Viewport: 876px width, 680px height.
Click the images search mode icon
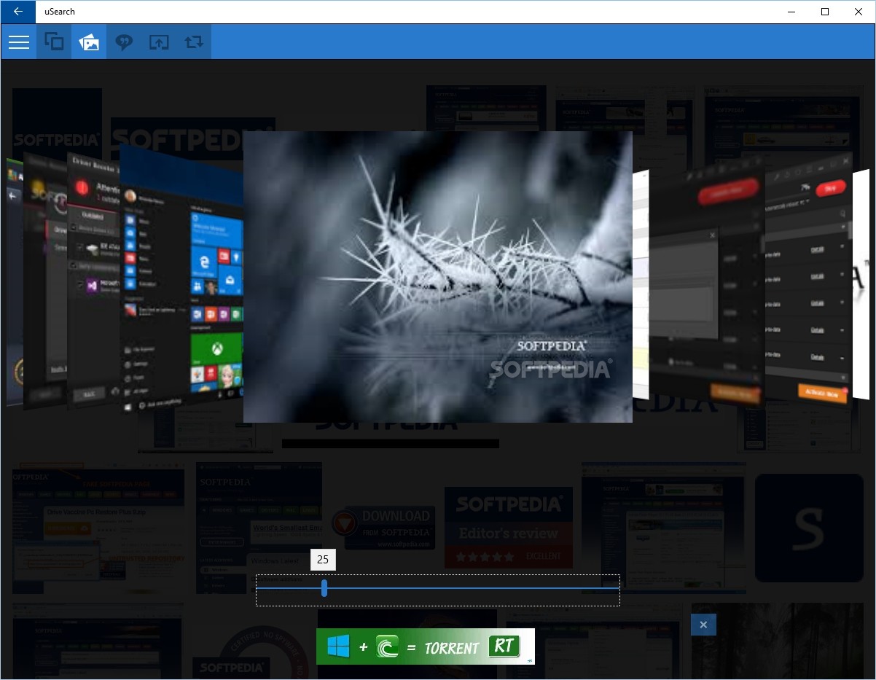coord(88,42)
